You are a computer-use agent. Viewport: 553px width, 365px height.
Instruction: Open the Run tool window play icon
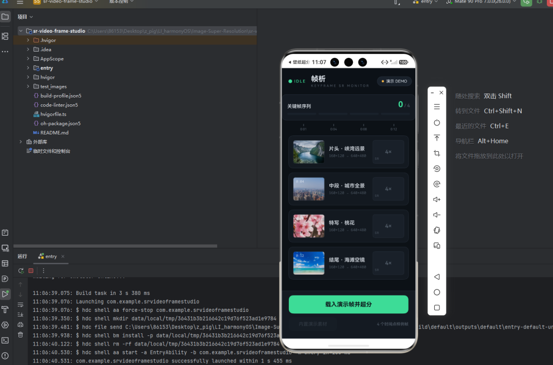tap(5, 294)
